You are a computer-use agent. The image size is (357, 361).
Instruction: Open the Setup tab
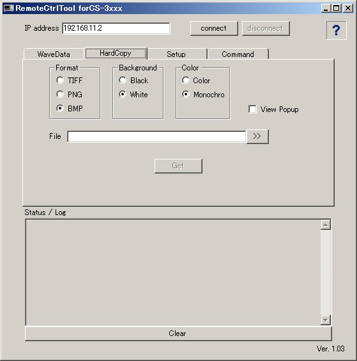pyautogui.click(x=176, y=54)
